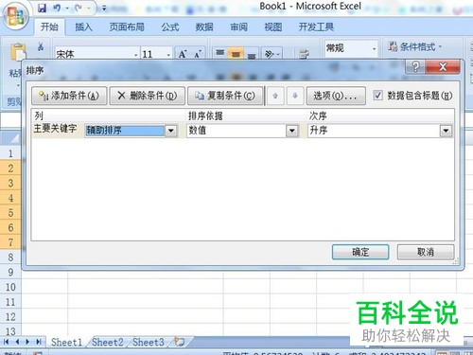
Task: Click the Office button logo
Action: [15, 15]
